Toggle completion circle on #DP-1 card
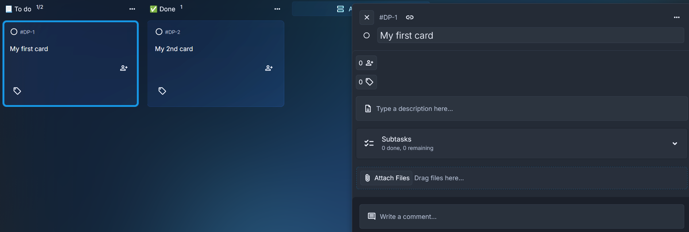This screenshot has width=689, height=232. pos(14,32)
